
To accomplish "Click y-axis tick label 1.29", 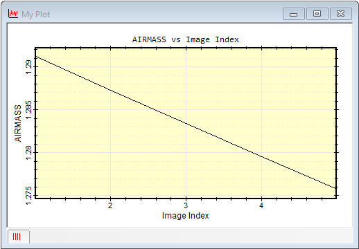I will (x=28, y=67).
